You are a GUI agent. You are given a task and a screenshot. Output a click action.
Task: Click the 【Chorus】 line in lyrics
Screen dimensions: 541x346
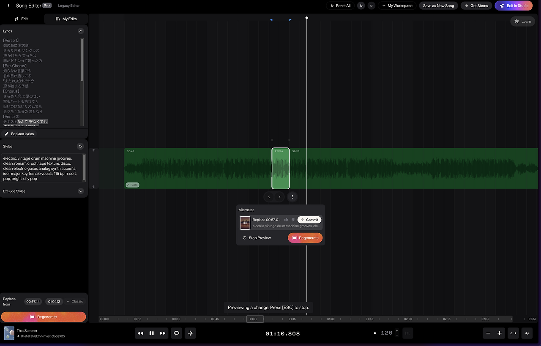click(11, 91)
